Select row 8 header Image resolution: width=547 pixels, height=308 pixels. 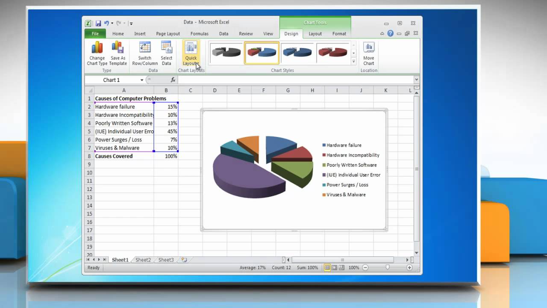pos(89,156)
